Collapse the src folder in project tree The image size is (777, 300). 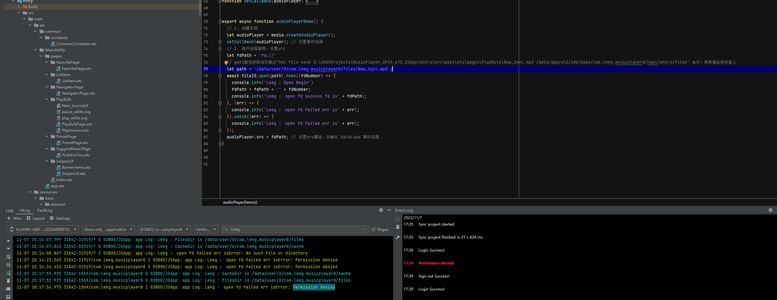[19, 13]
